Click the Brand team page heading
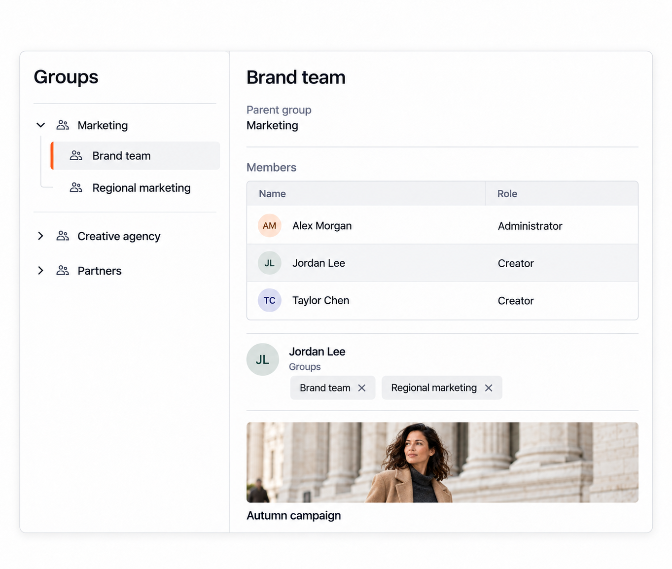 [x=296, y=77]
